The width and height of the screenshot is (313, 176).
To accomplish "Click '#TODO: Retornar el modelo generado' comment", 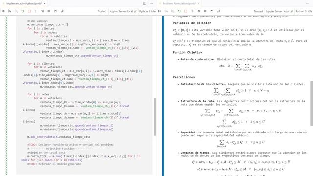I will tap(54, 164).
